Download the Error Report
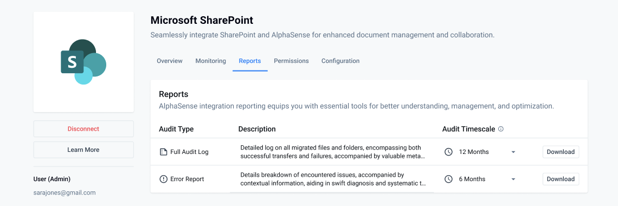 561,179
